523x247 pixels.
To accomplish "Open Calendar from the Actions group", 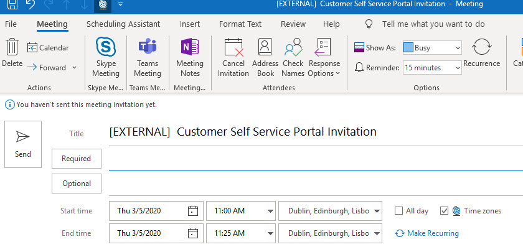I will [x=48, y=48].
